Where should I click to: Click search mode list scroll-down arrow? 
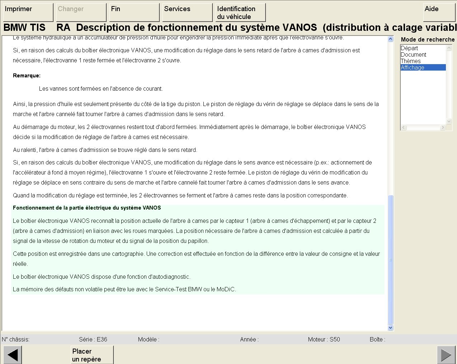coord(449,121)
